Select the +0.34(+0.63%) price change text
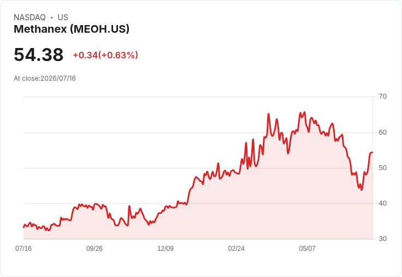Screen dimensions: 402x277 [x=105, y=55]
